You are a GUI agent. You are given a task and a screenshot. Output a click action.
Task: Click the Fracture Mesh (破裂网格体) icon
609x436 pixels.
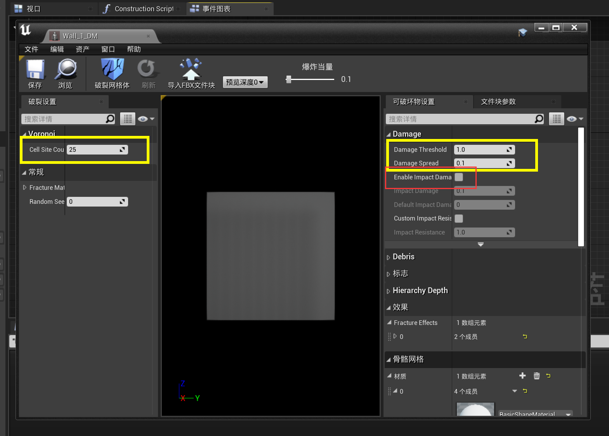click(x=112, y=69)
